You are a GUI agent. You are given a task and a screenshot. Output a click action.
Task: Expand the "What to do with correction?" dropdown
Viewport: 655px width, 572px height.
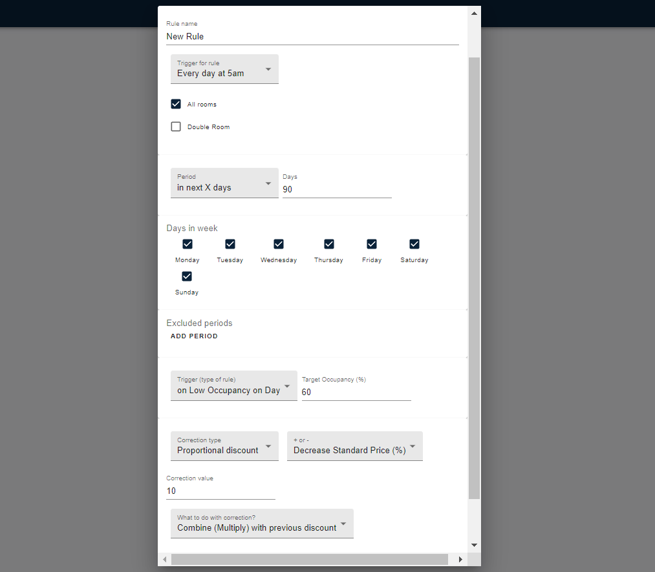(262, 524)
